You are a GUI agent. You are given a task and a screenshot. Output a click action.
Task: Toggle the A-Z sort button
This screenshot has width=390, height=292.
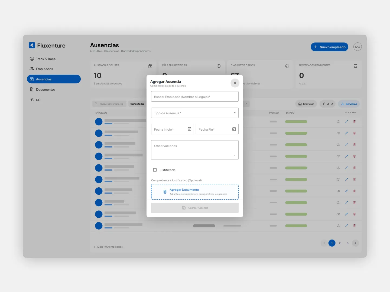click(x=328, y=104)
